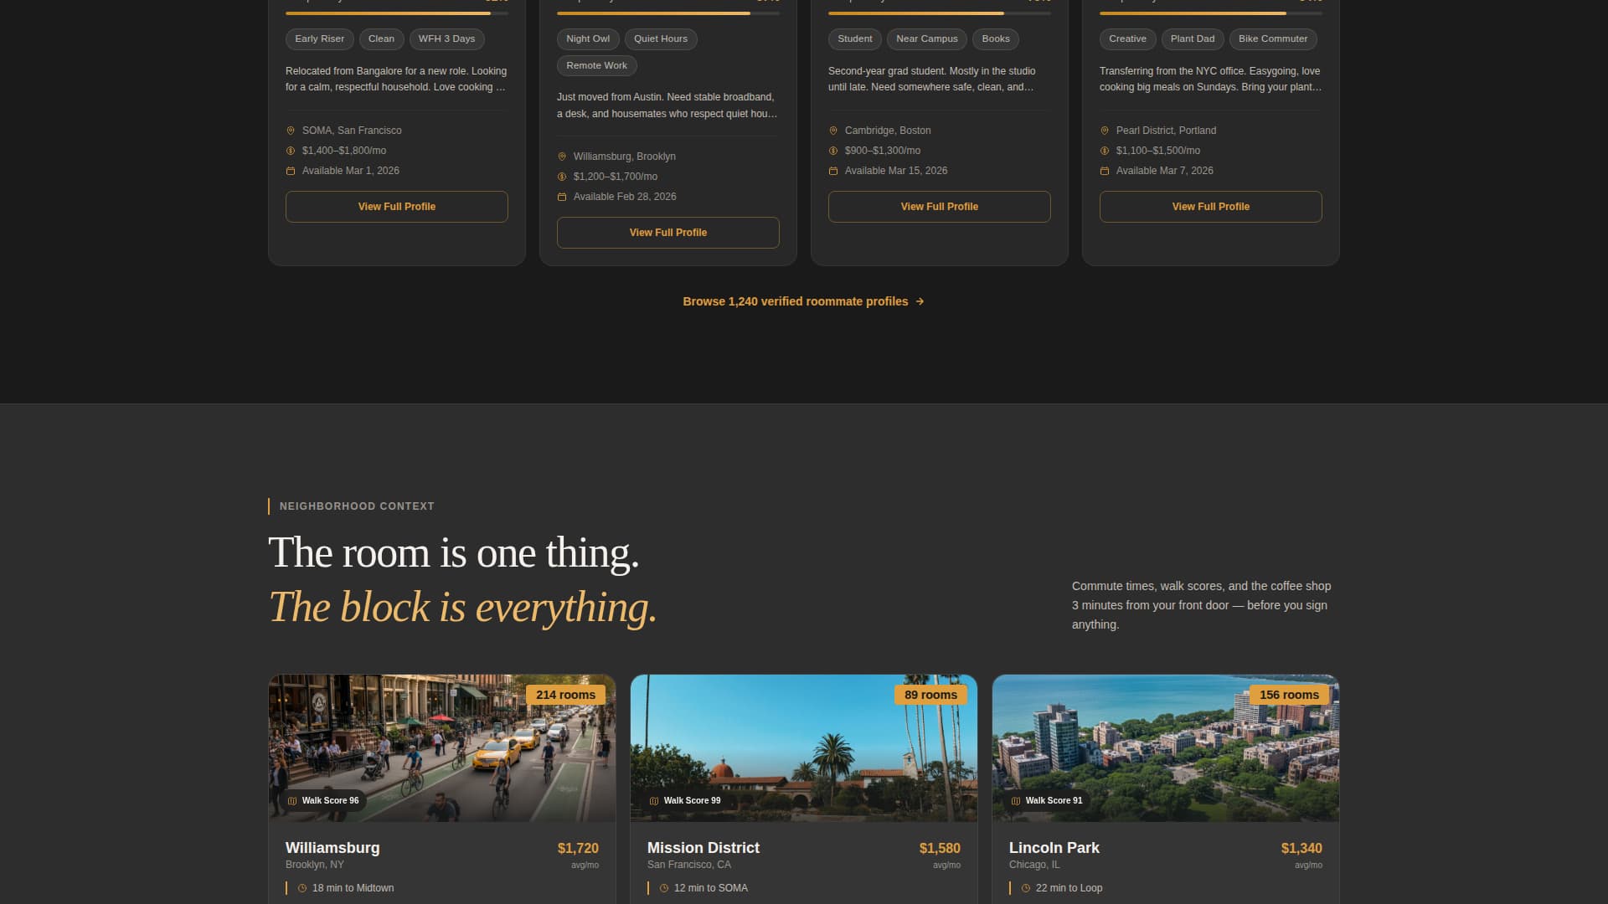1608x904 pixels.
Task: Toggle the Night Owl tag
Action: click(x=588, y=39)
